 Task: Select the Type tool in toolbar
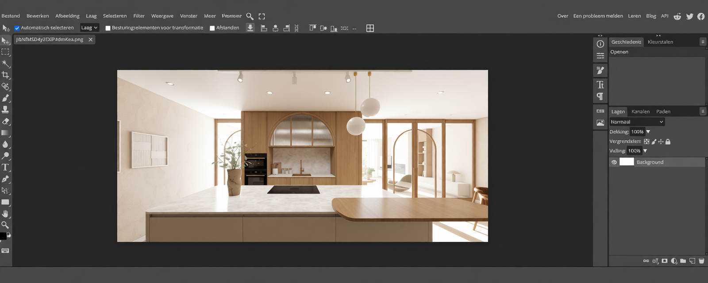click(5, 168)
